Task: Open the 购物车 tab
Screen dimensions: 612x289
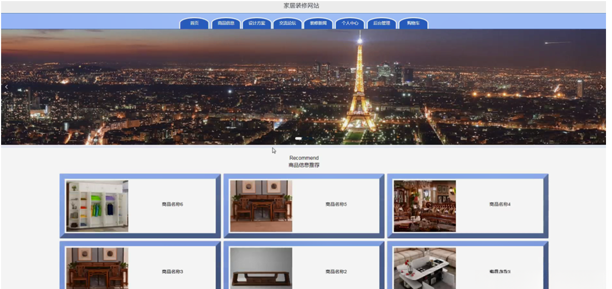Action: pyautogui.click(x=413, y=23)
